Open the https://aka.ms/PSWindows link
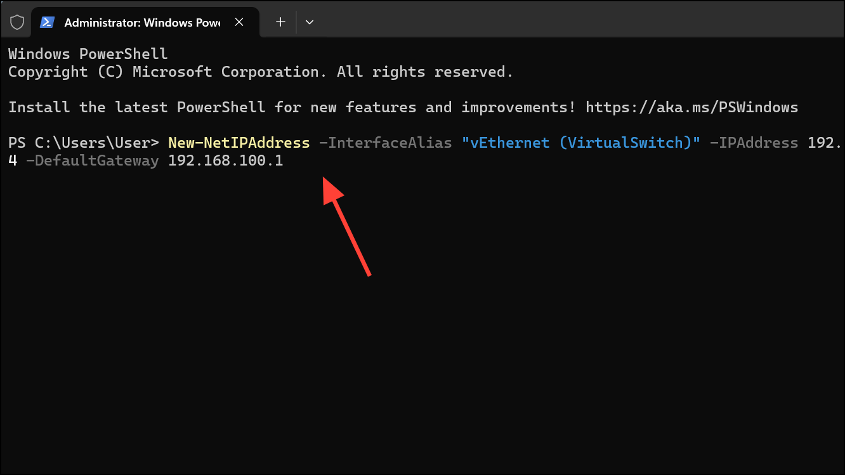This screenshot has height=475, width=845. (x=692, y=107)
